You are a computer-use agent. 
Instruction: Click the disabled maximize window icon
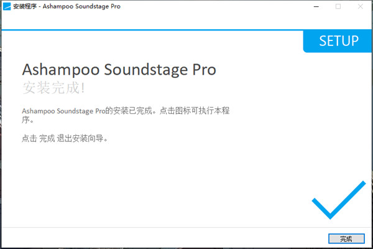[x=338, y=6]
